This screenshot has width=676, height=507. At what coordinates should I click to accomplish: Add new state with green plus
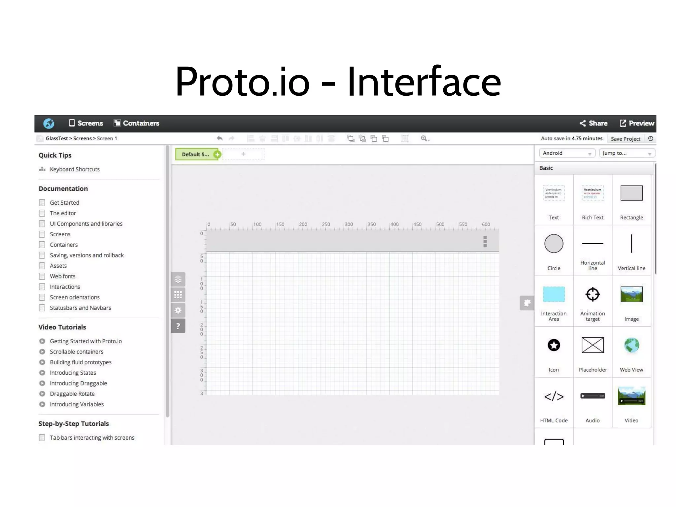217,154
